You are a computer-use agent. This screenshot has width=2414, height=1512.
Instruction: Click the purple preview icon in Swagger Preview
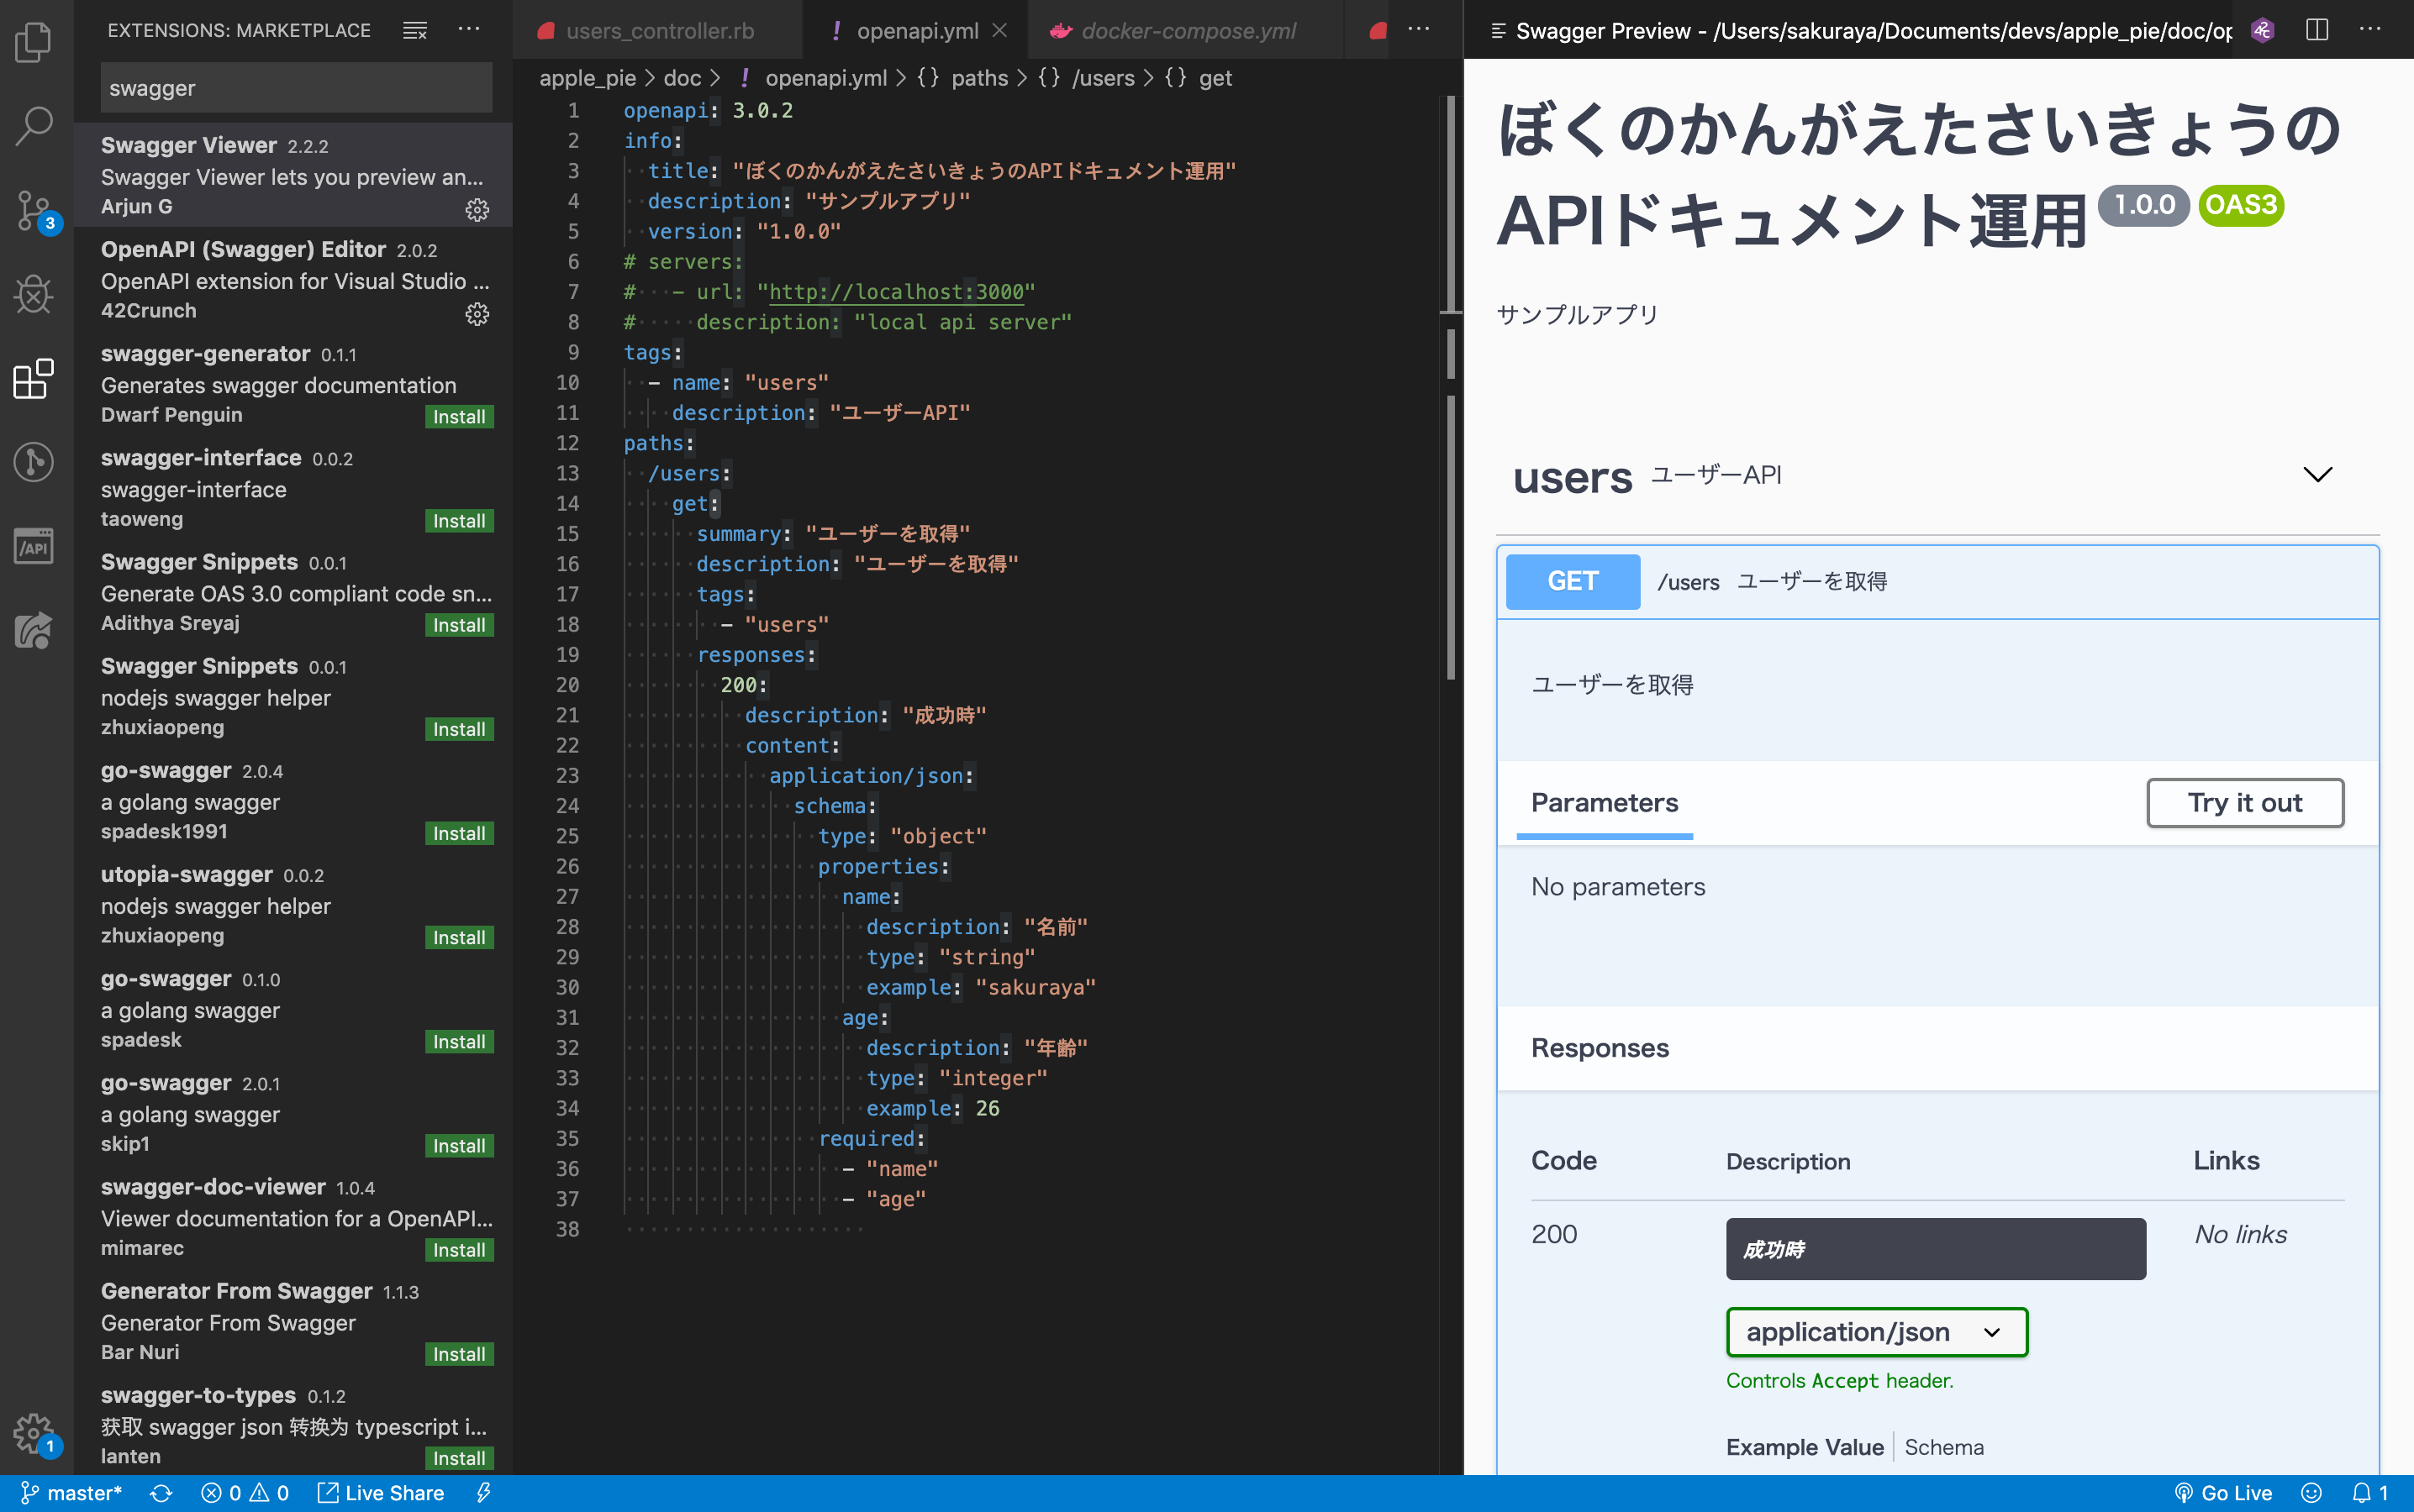click(x=2263, y=30)
